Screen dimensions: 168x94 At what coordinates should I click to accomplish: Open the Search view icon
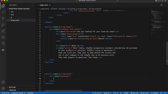coord(3,12)
